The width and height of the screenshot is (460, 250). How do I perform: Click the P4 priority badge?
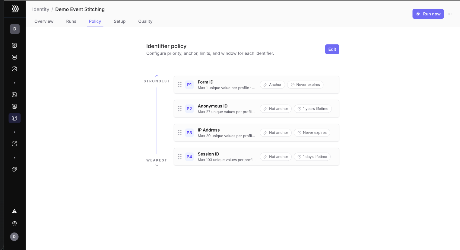(x=189, y=157)
